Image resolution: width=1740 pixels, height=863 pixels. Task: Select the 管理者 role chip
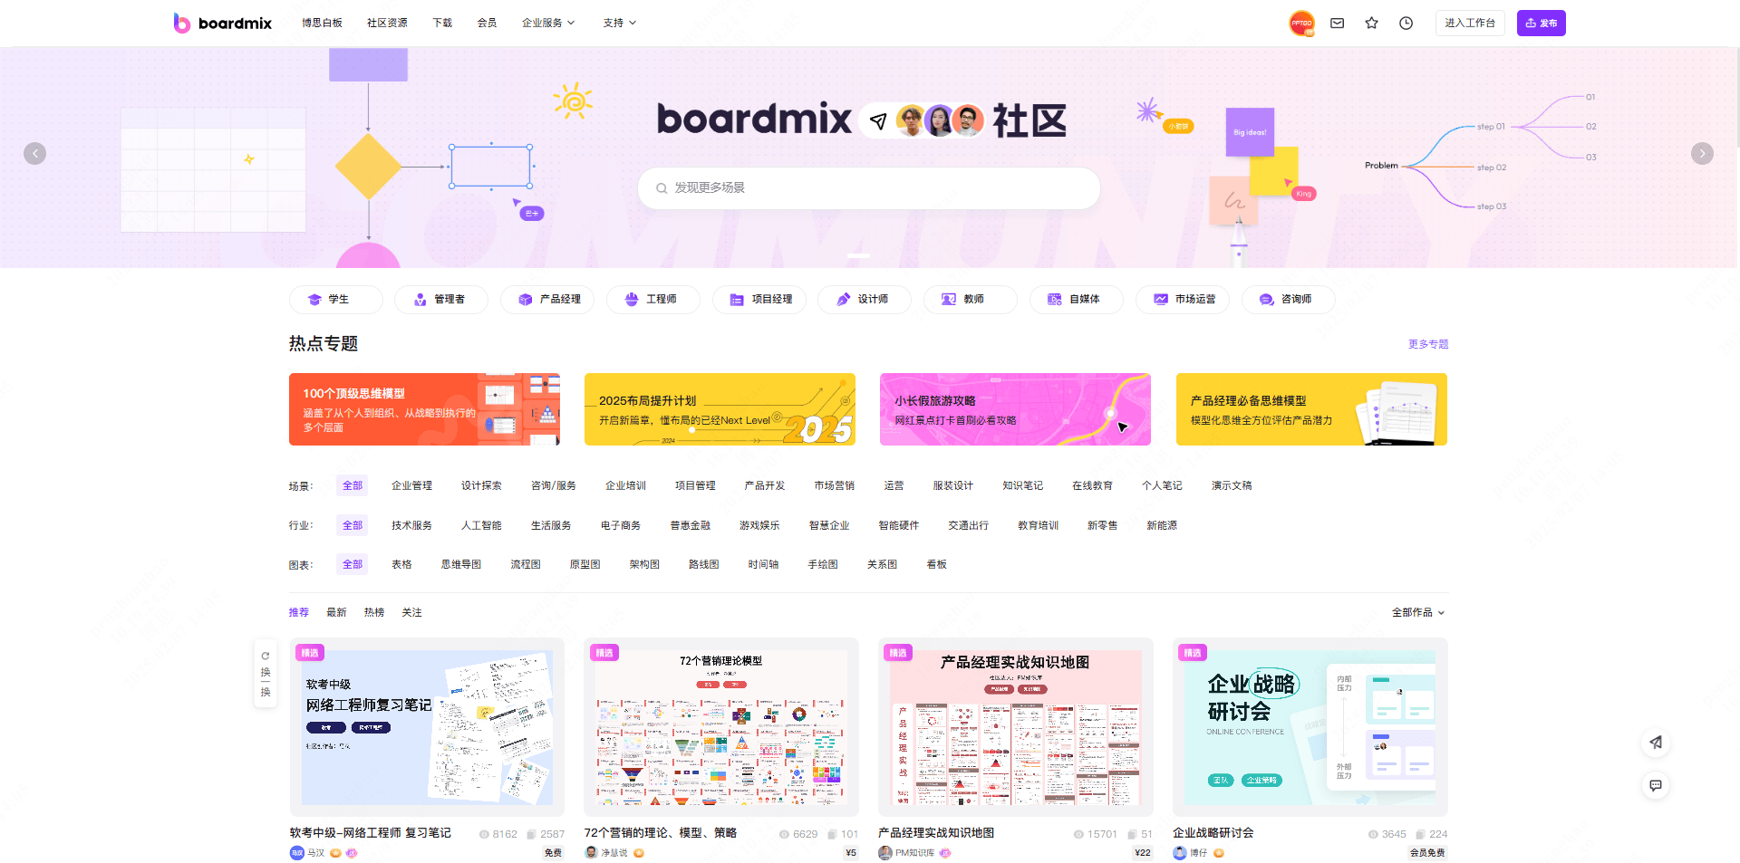click(440, 299)
